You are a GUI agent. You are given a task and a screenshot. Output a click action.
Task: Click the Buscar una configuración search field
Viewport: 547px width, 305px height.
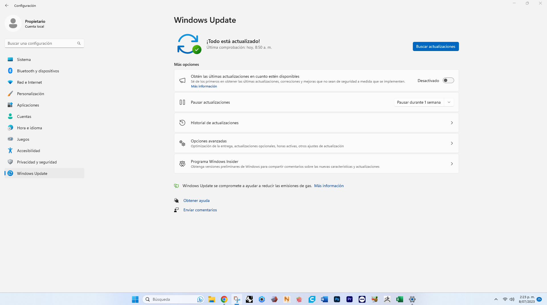[x=44, y=43]
